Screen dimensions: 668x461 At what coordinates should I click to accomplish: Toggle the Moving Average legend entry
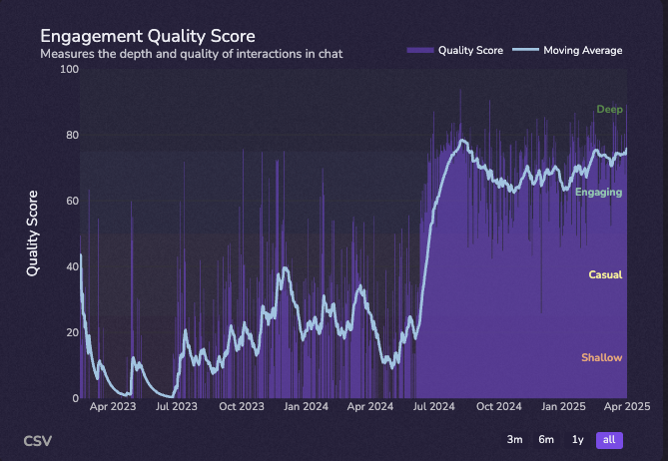567,50
